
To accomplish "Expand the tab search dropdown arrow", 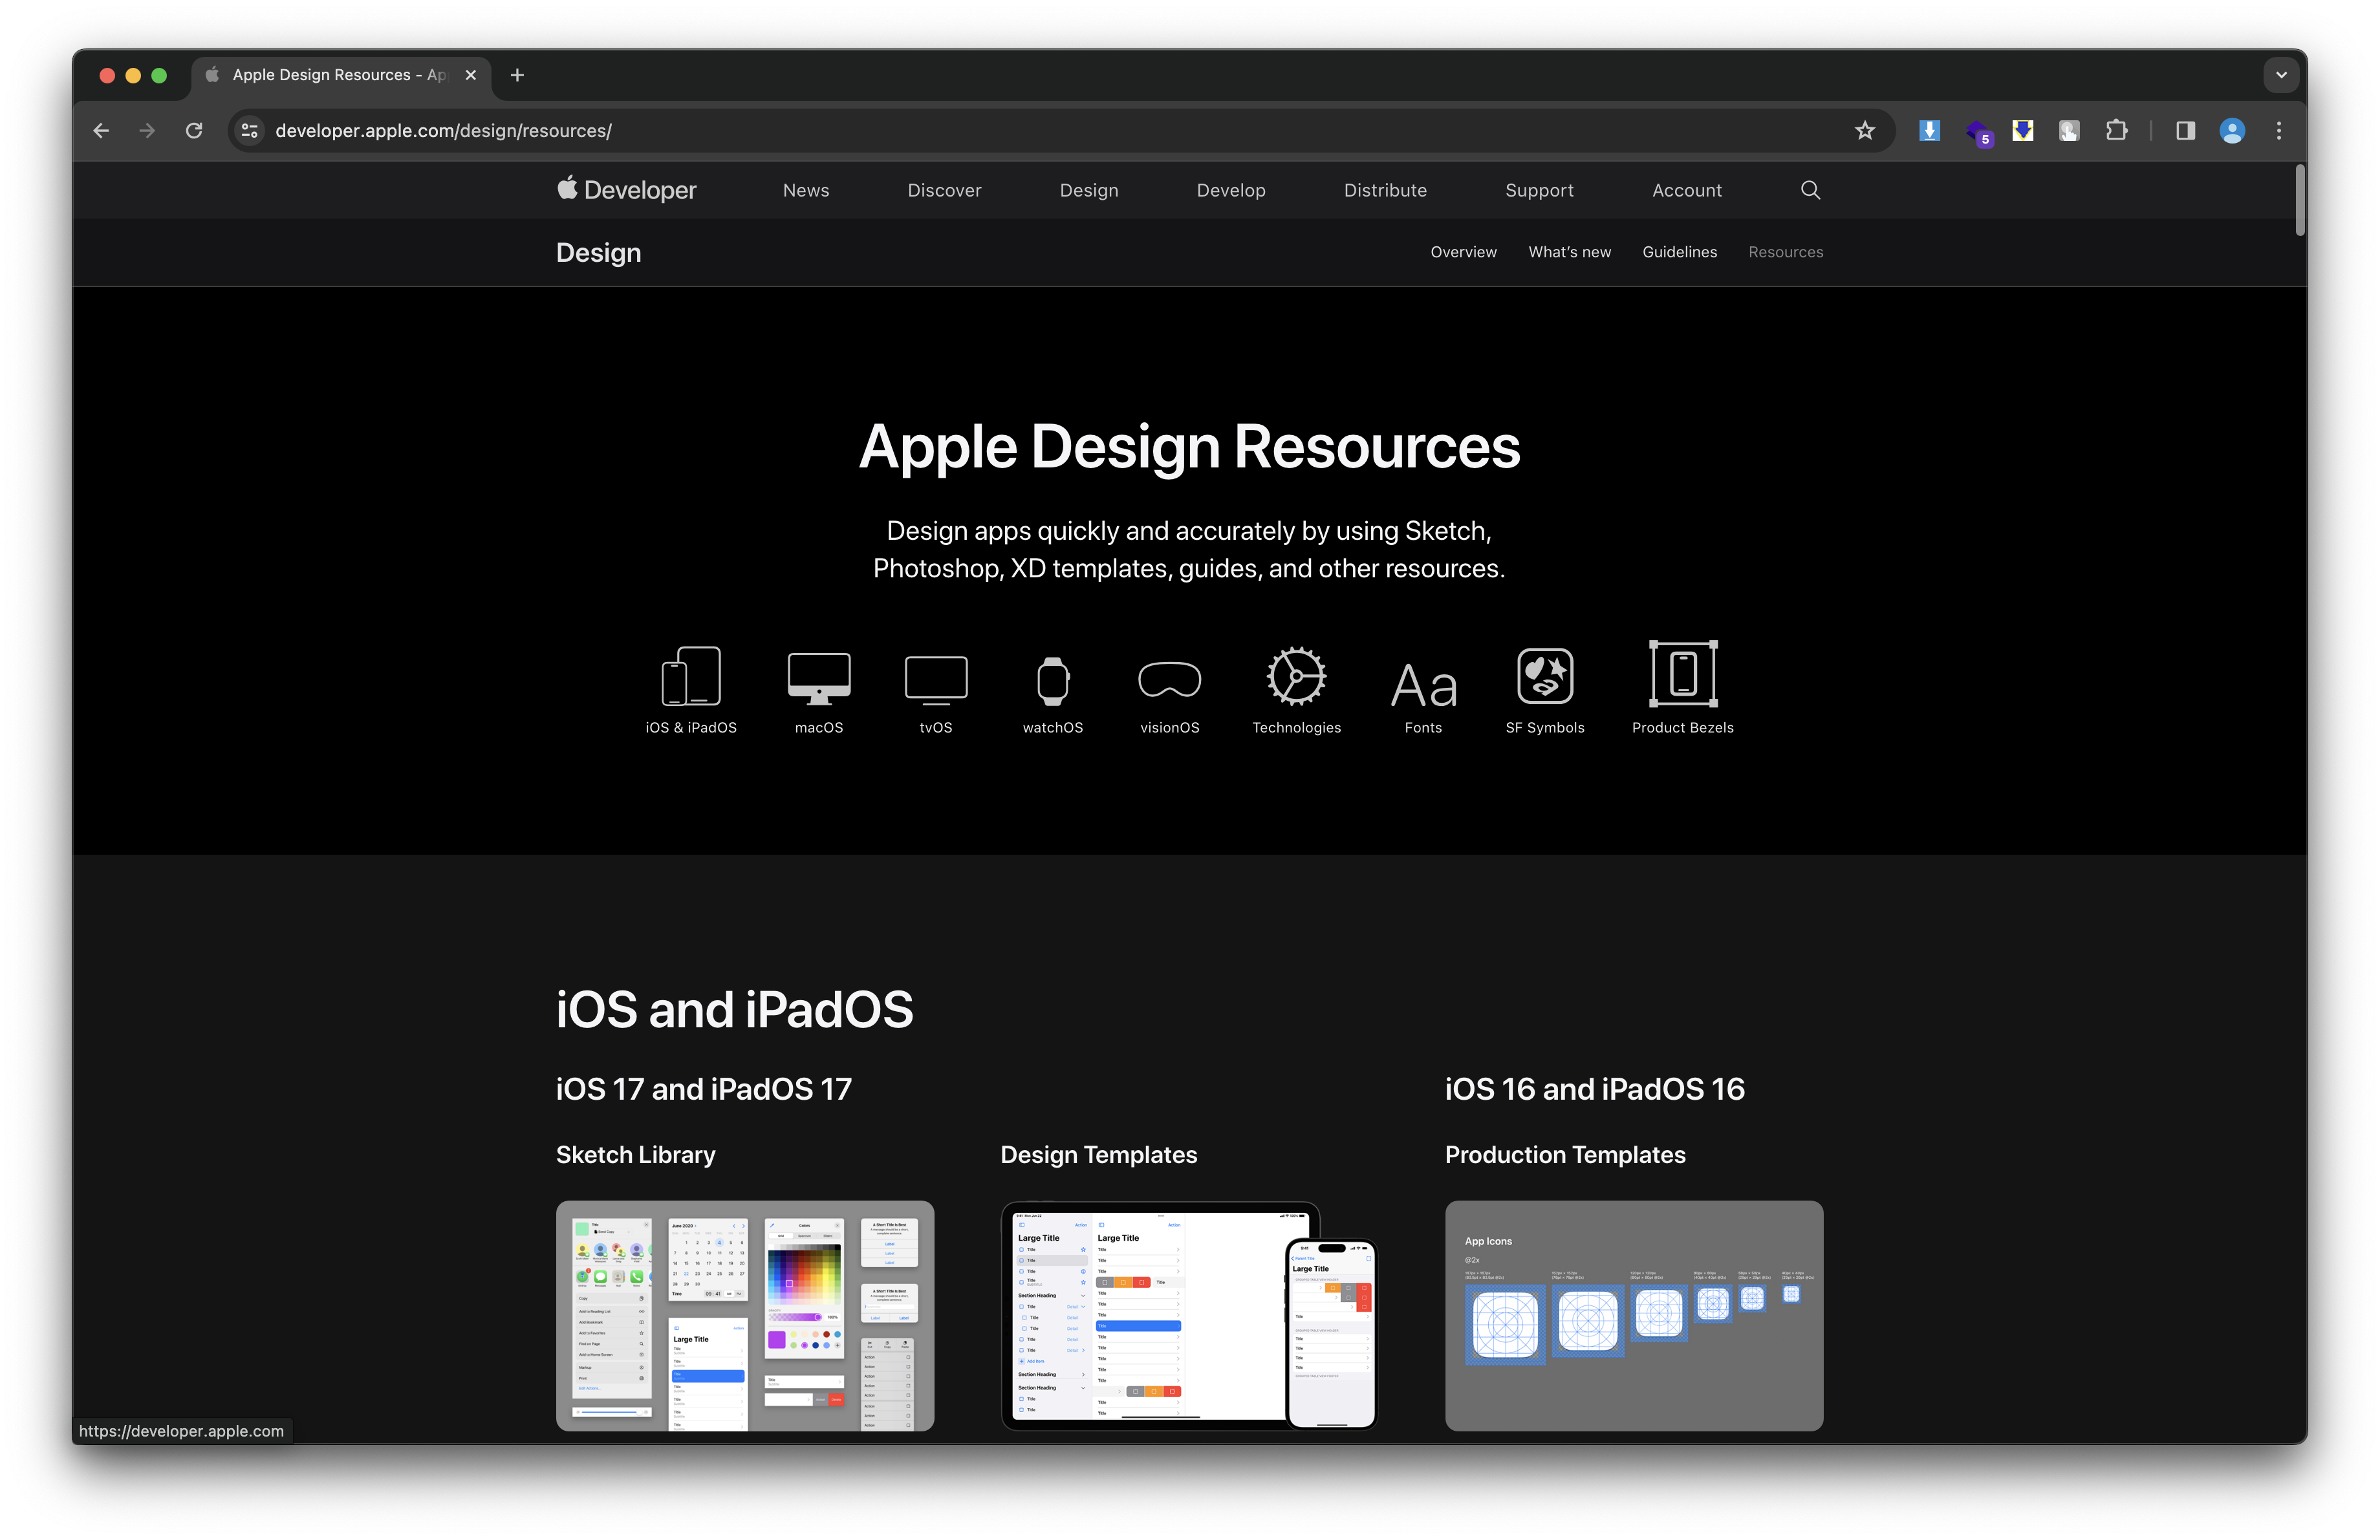I will pyautogui.click(x=2281, y=75).
